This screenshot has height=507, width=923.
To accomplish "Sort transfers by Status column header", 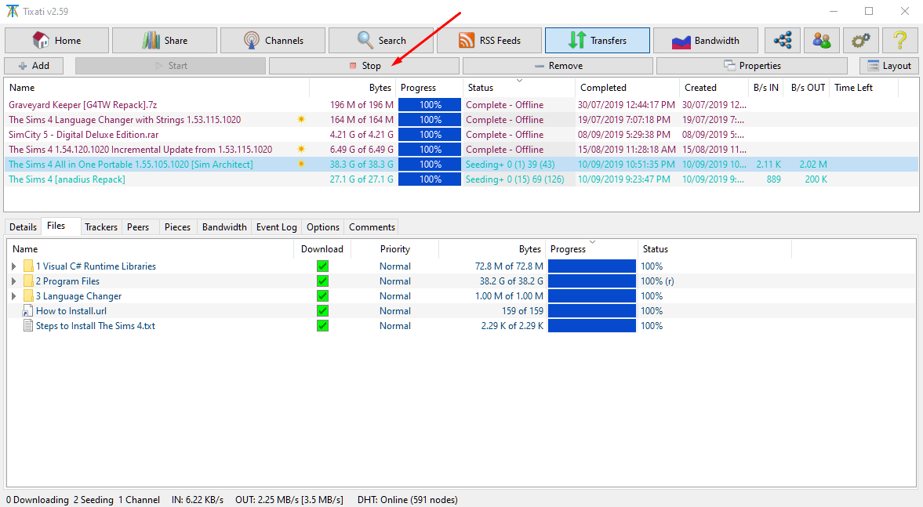I will click(518, 88).
